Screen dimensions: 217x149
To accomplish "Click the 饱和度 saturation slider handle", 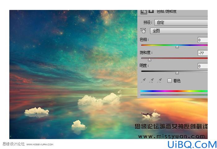I will 149,60.
